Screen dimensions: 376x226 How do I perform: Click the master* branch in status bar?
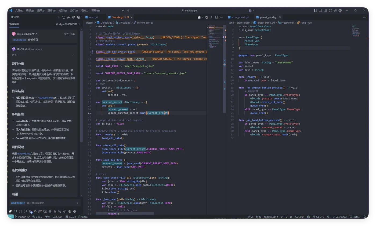point(20,217)
